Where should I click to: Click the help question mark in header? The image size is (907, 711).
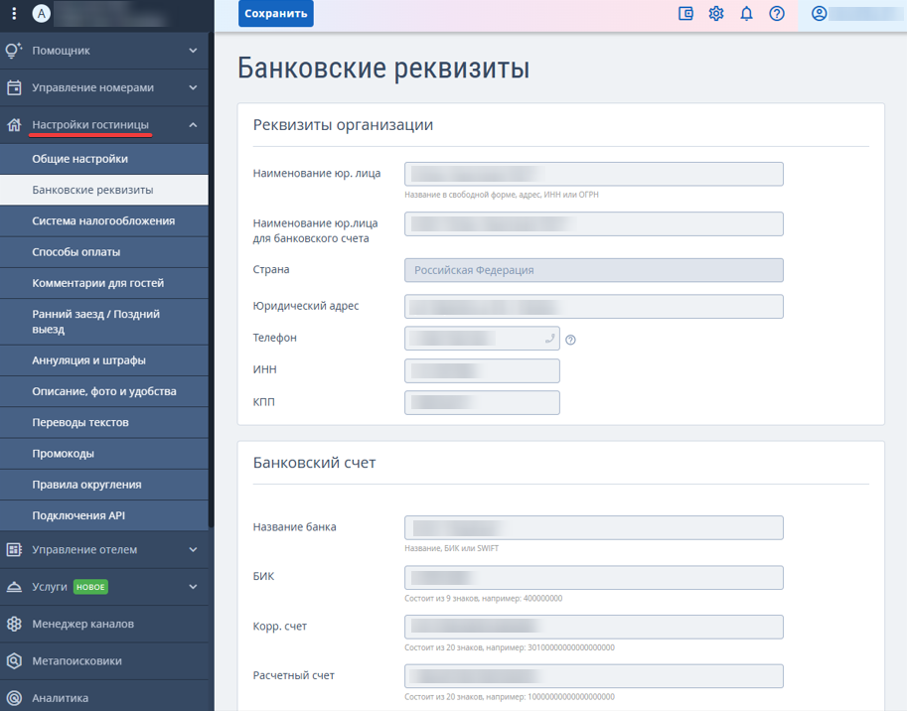coord(777,13)
